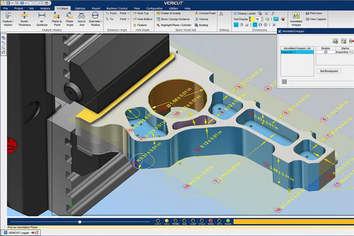Select the Diameter / Radius tool
Screen dimensions: 354x236
95,19
